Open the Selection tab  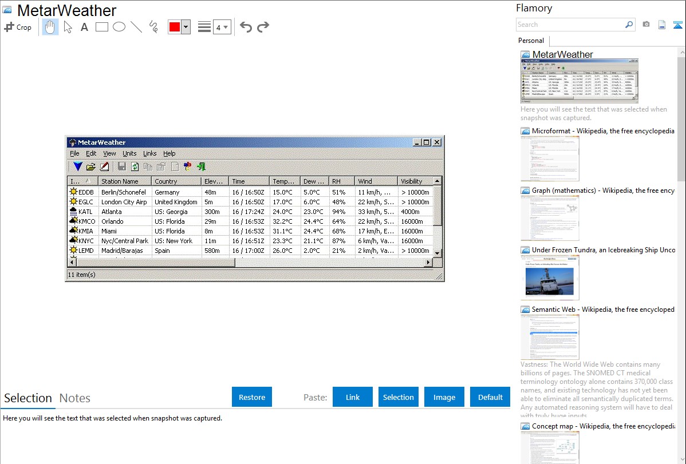28,398
